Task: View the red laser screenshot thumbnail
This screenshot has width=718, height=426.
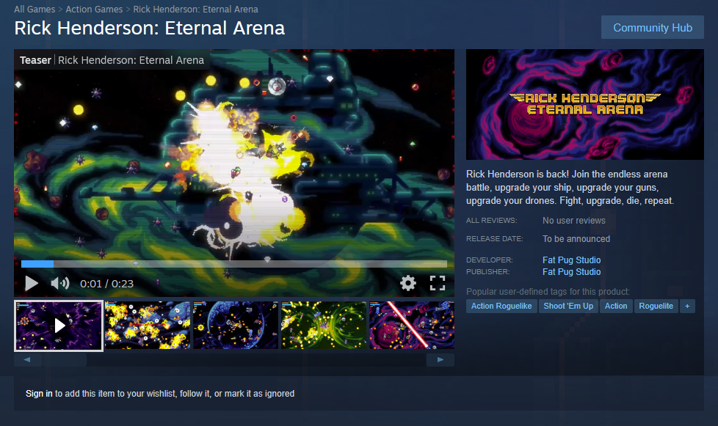Action: click(412, 325)
